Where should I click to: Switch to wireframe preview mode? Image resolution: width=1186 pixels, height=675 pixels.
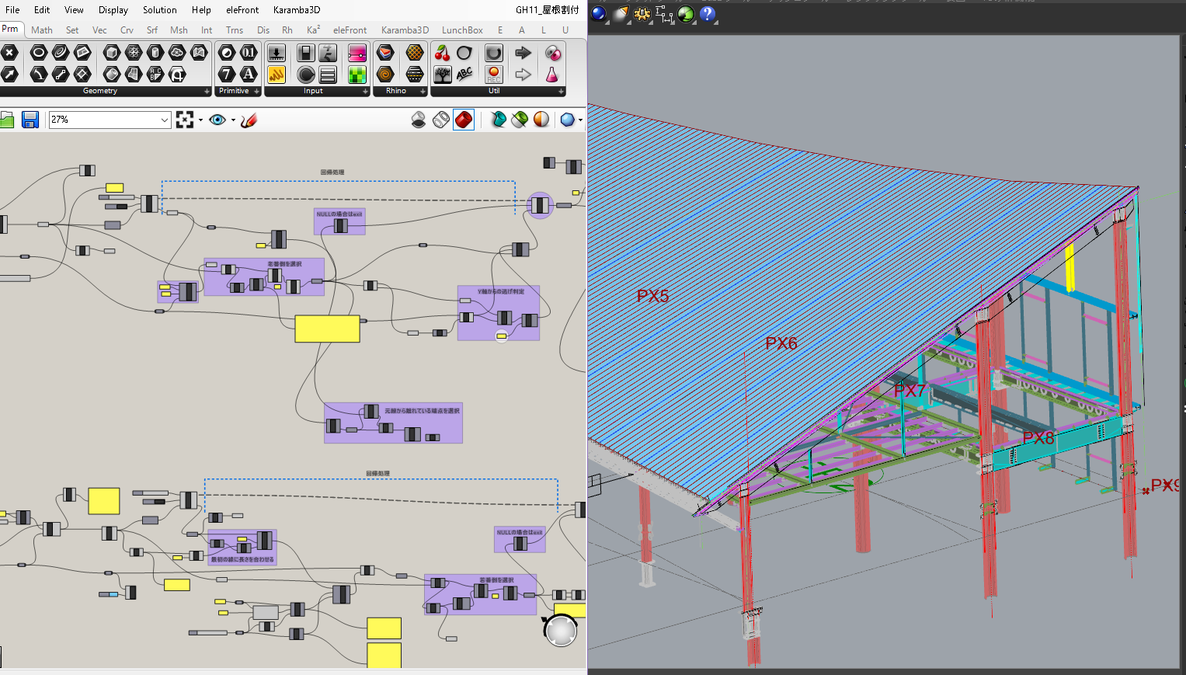click(x=441, y=120)
